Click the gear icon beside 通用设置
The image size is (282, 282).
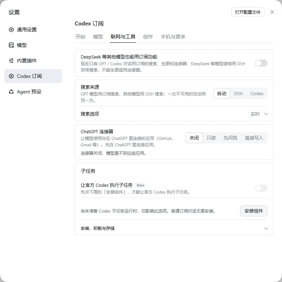tap(11, 30)
